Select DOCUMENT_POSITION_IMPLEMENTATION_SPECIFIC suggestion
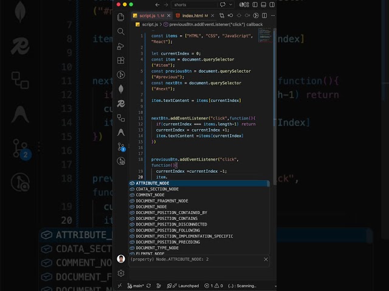 click(199, 236)
